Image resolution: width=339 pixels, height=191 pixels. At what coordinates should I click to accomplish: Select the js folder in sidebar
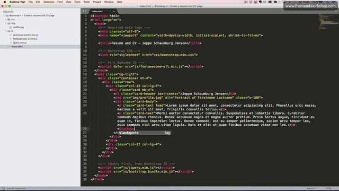[12, 31]
